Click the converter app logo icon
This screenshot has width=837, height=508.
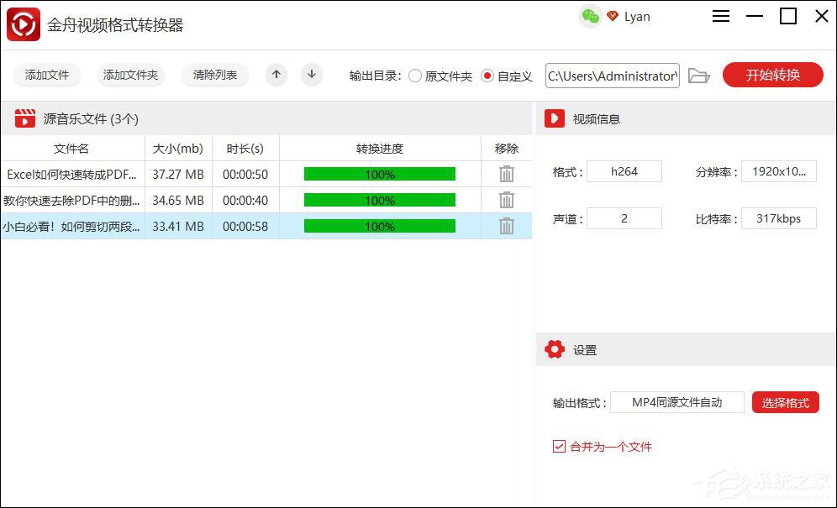[x=22, y=24]
